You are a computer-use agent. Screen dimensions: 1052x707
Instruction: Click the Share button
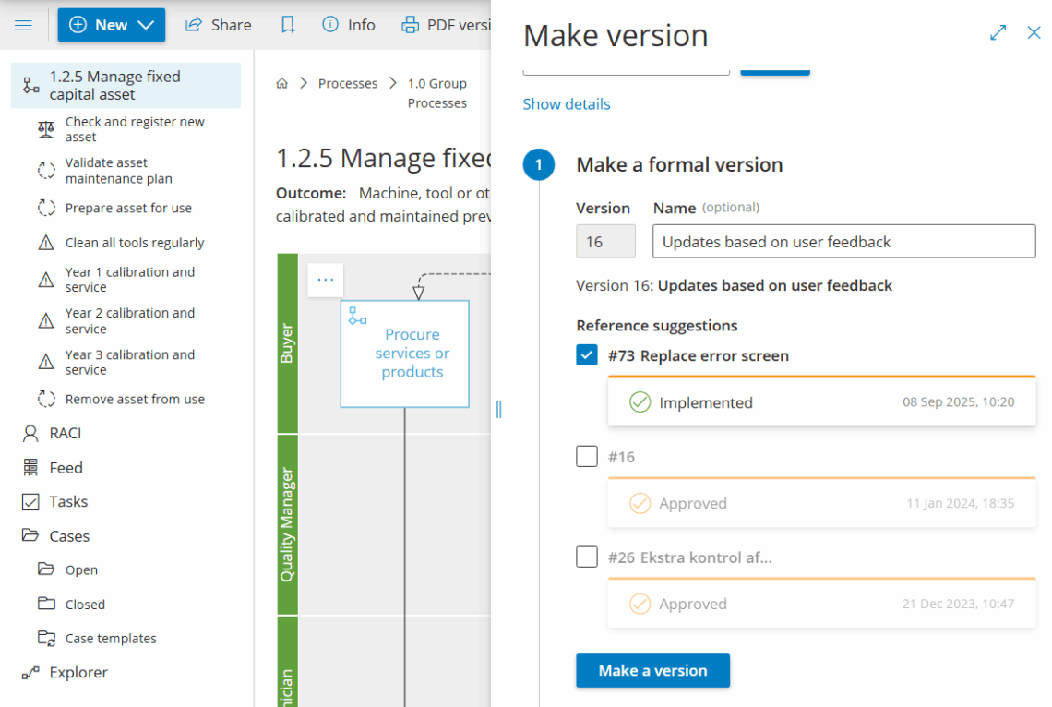coord(219,25)
